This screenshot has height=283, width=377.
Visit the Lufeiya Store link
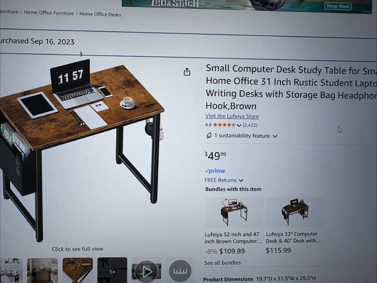coord(232,116)
